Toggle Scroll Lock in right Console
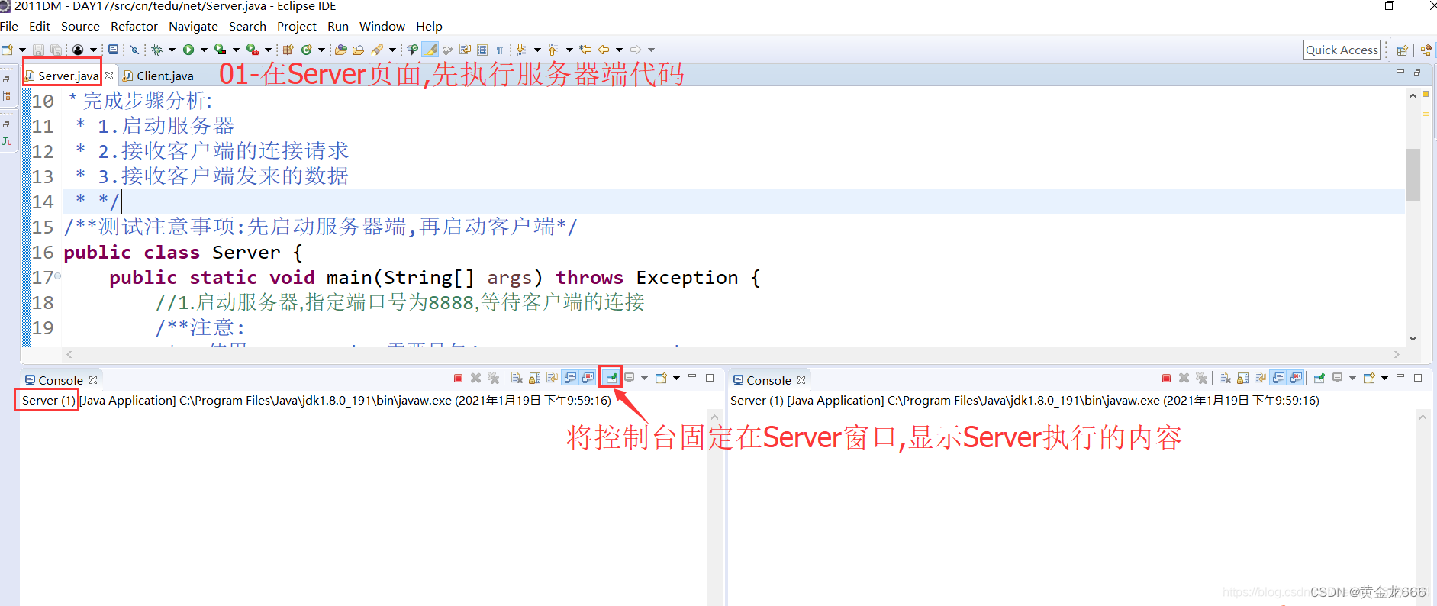This screenshot has height=606, width=1437. [1242, 378]
